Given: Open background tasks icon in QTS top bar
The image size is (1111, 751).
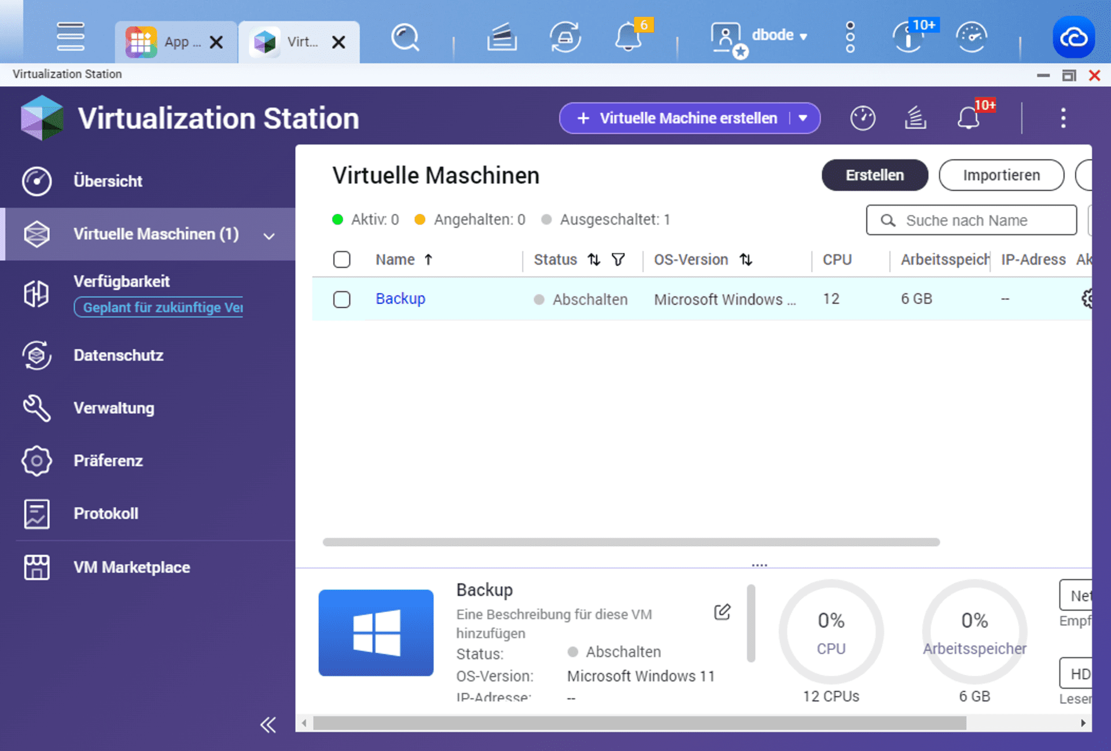Looking at the screenshot, I should [x=502, y=38].
